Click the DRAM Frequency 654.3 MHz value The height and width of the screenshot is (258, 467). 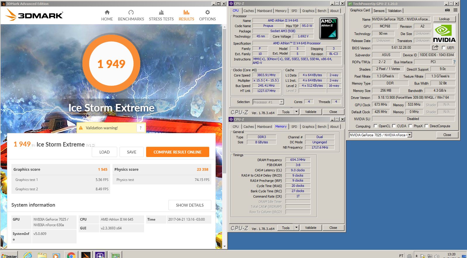click(x=298, y=160)
